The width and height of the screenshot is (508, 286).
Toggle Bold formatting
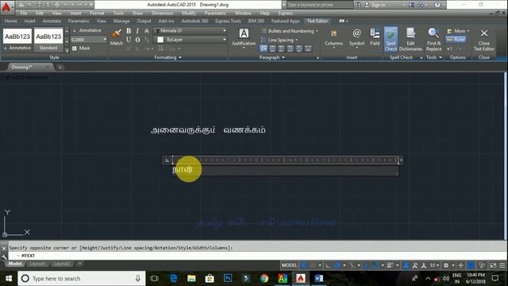129,31
